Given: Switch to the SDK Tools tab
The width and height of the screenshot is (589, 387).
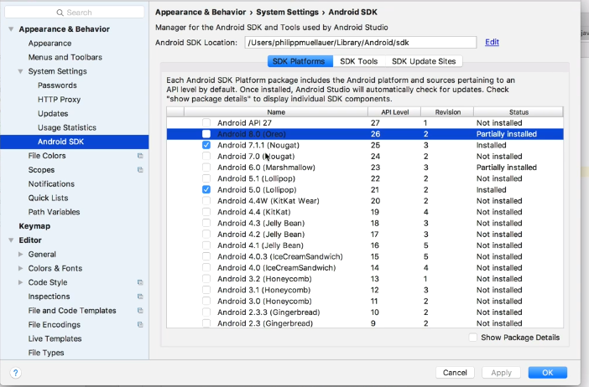Looking at the screenshot, I should (x=359, y=61).
